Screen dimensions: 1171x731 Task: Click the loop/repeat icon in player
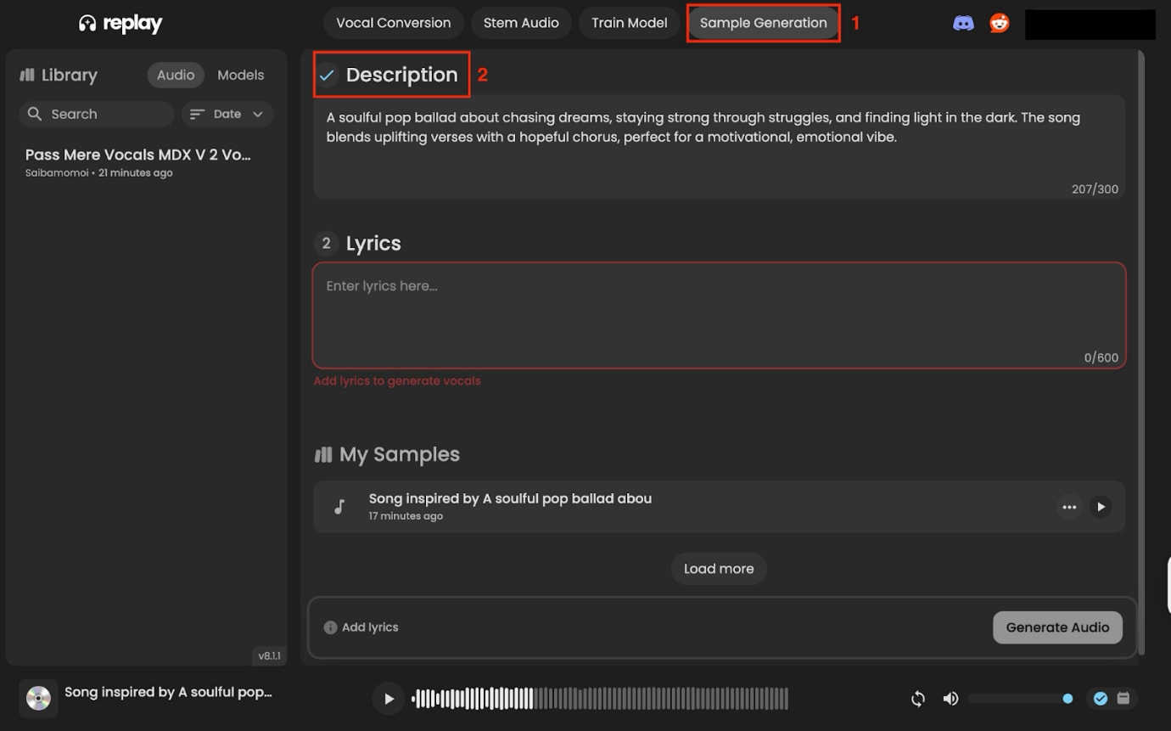click(x=918, y=699)
